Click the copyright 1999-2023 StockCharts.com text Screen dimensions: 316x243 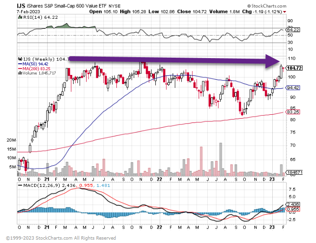pos(61,238)
